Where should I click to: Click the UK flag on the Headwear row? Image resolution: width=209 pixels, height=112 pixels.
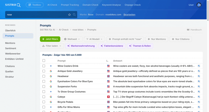[108, 76]
